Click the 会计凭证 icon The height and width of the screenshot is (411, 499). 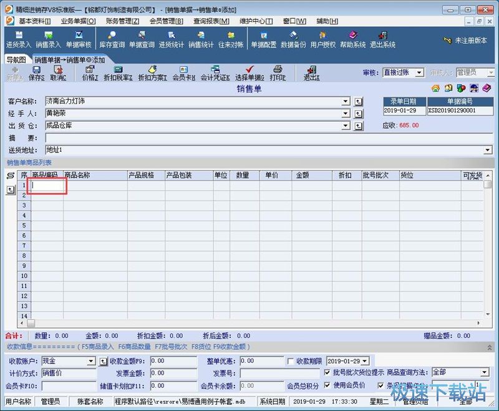click(216, 74)
